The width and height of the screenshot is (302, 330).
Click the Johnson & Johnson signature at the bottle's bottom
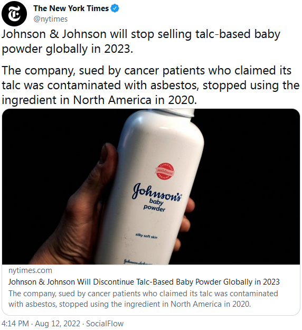(138, 262)
